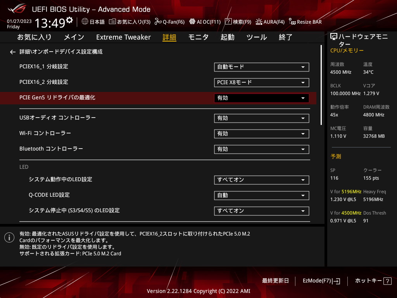Click breadcrumb 詳細\オンボードデバイス設定構成
The image size is (397, 298).
pyautogui.click(x=61, y=52)
